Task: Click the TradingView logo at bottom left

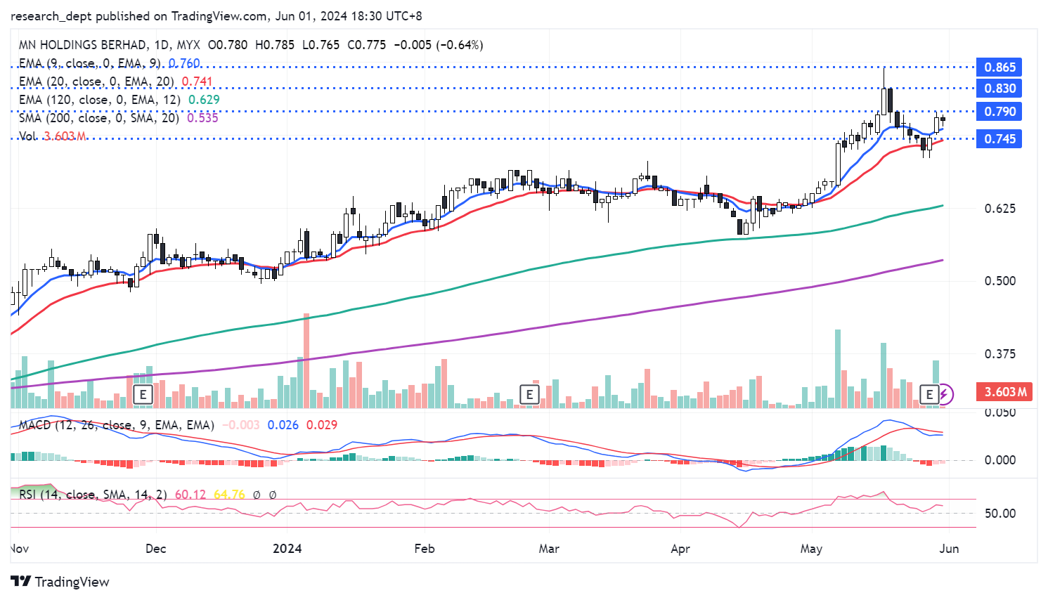Action: click(x=60, y=582)
